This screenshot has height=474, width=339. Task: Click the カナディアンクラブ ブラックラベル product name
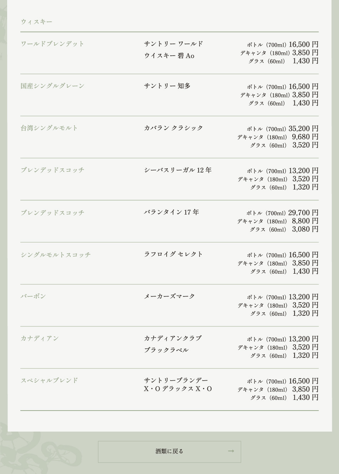[173, 344]
